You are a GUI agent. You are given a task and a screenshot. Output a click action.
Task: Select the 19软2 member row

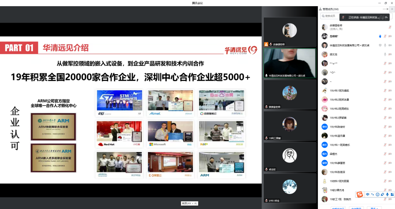coord(357,190)
